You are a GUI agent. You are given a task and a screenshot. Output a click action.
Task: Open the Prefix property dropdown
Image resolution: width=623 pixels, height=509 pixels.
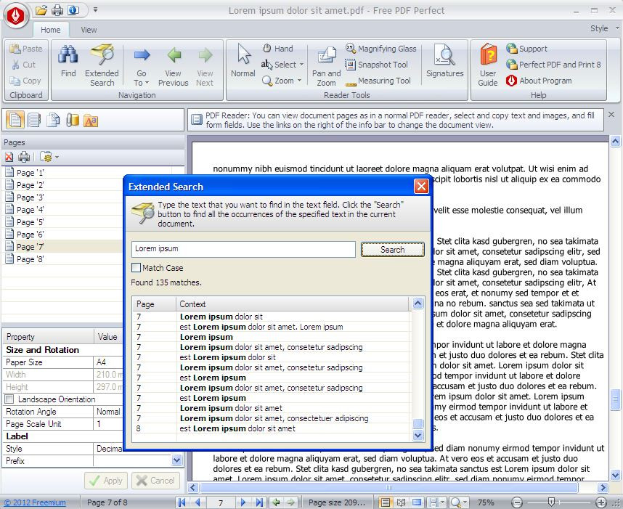coord(177,460)
